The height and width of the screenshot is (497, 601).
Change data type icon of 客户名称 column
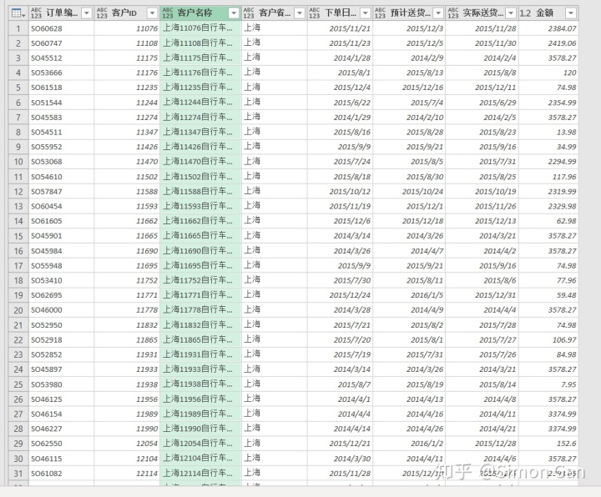click(x=168, y=13)
